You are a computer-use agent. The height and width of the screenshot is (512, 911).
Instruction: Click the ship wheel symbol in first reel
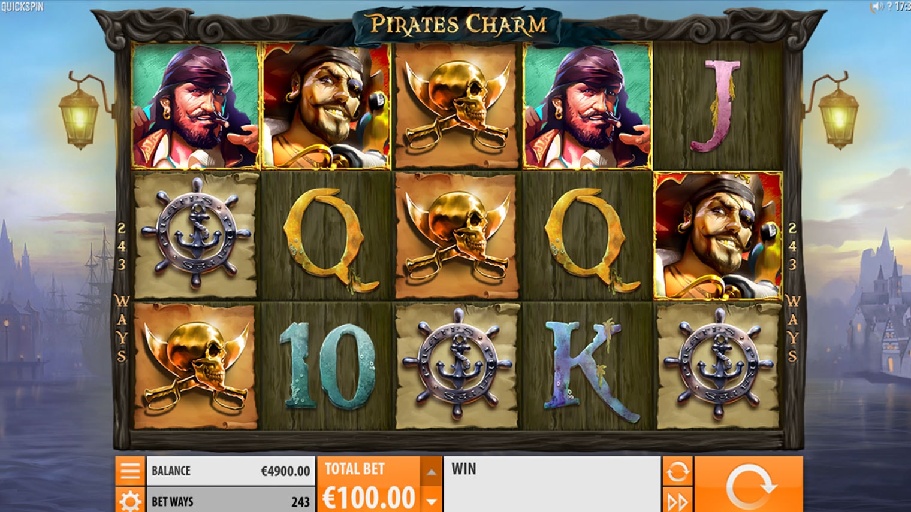click(196, 234)
